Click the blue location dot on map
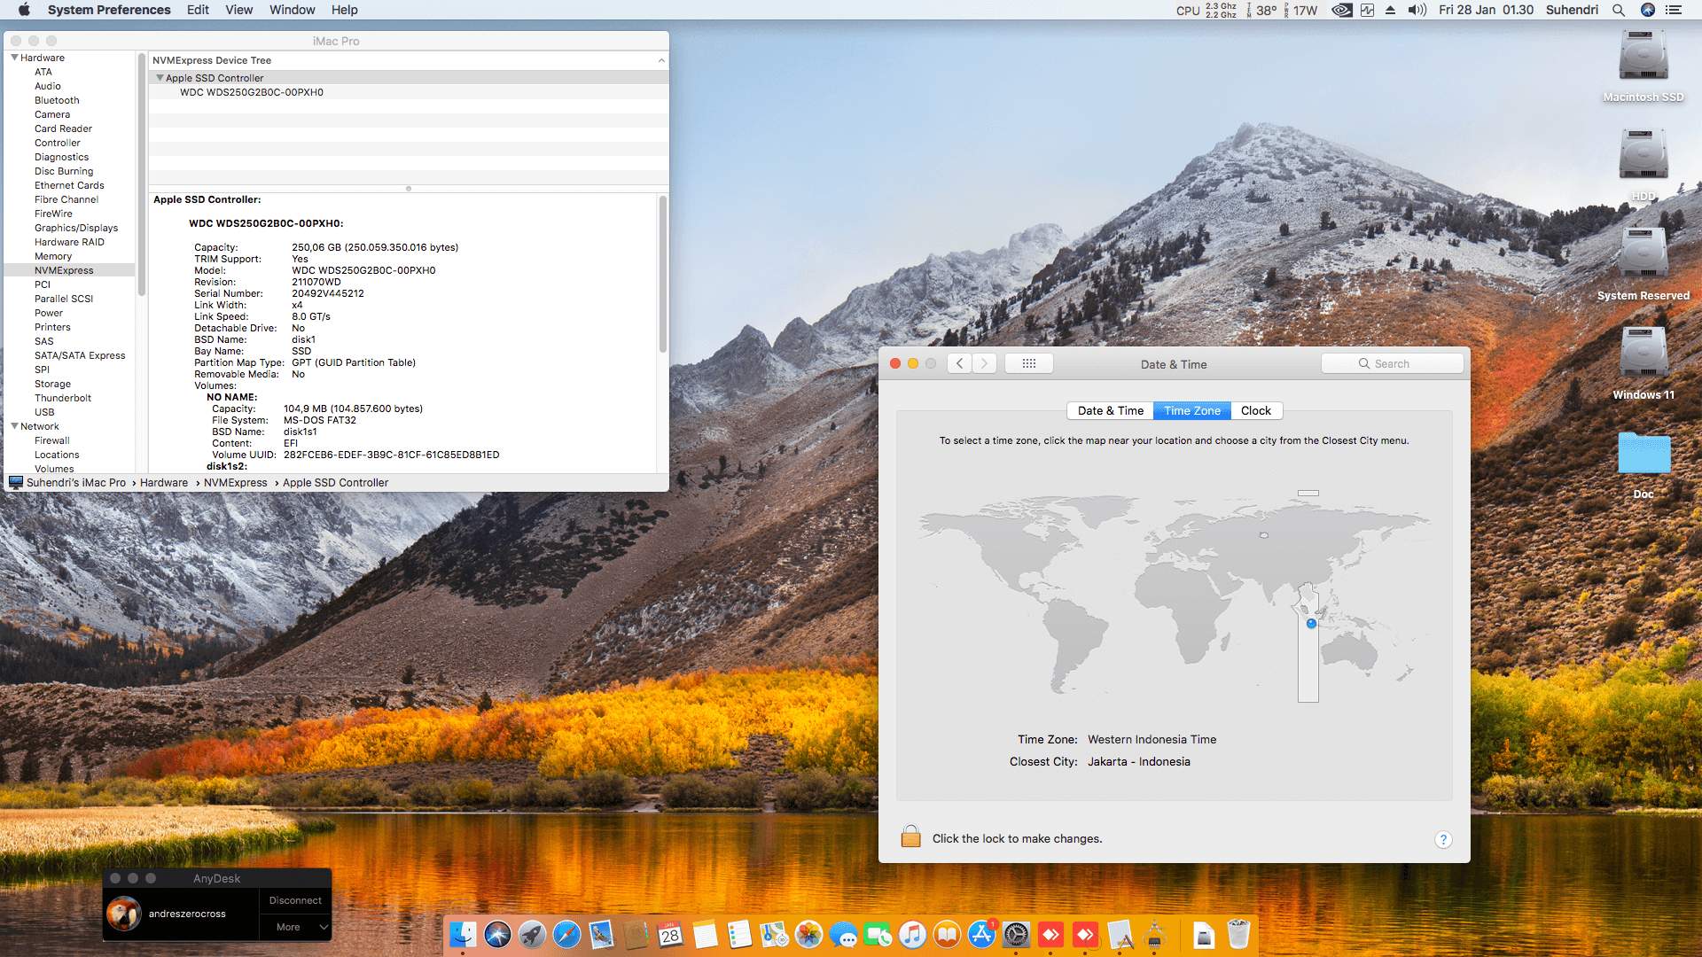 click(1311, 624)
